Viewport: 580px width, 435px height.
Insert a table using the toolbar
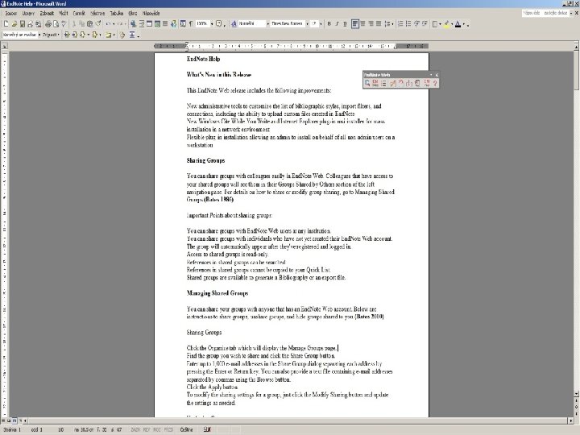[x=149, y=24]
